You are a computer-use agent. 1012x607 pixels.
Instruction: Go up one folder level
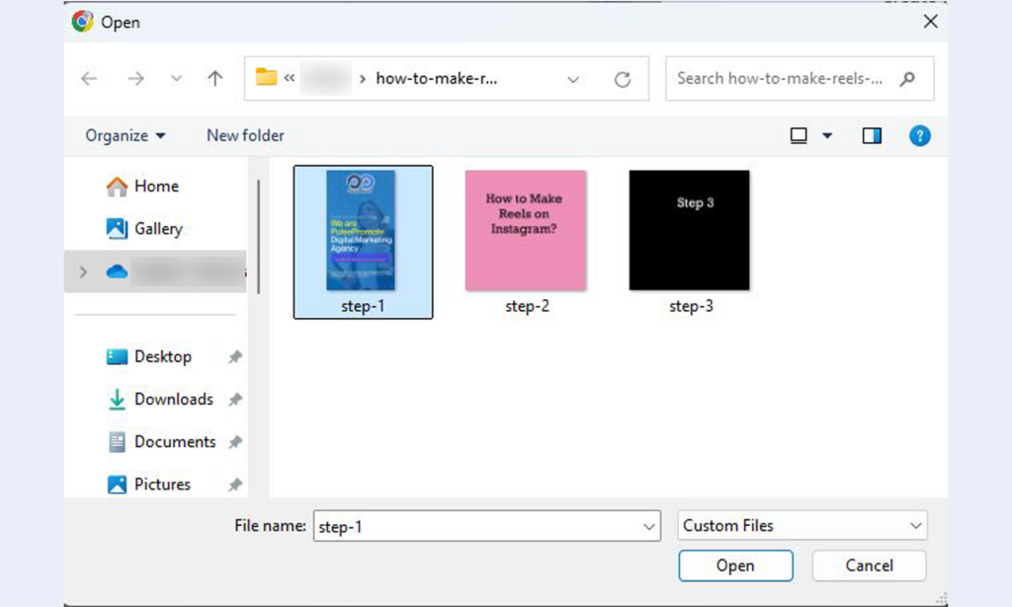214,79
